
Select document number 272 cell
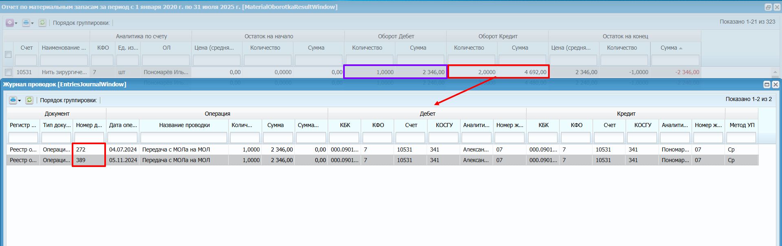[x=89, y=149]
